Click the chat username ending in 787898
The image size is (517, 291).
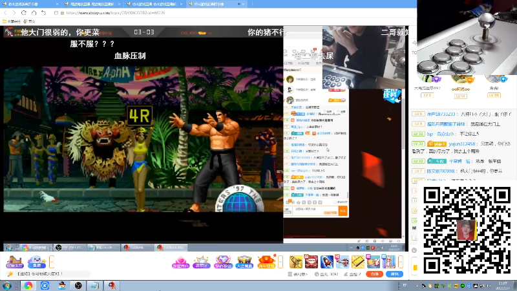(441, 171)
